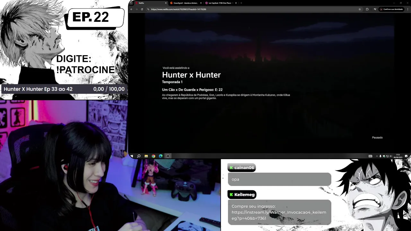The width and height of the screenshot is (411, 231).
Task: Go forward using the browser forward arrow
Action: [136, 9]
